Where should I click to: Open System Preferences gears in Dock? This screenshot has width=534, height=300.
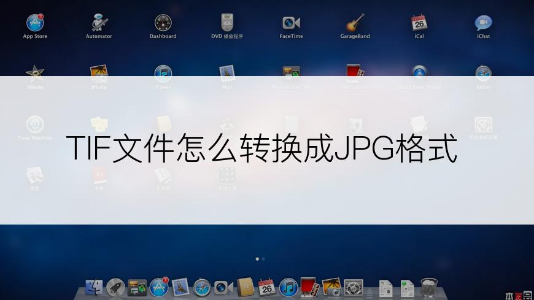[x=354, y=288]
